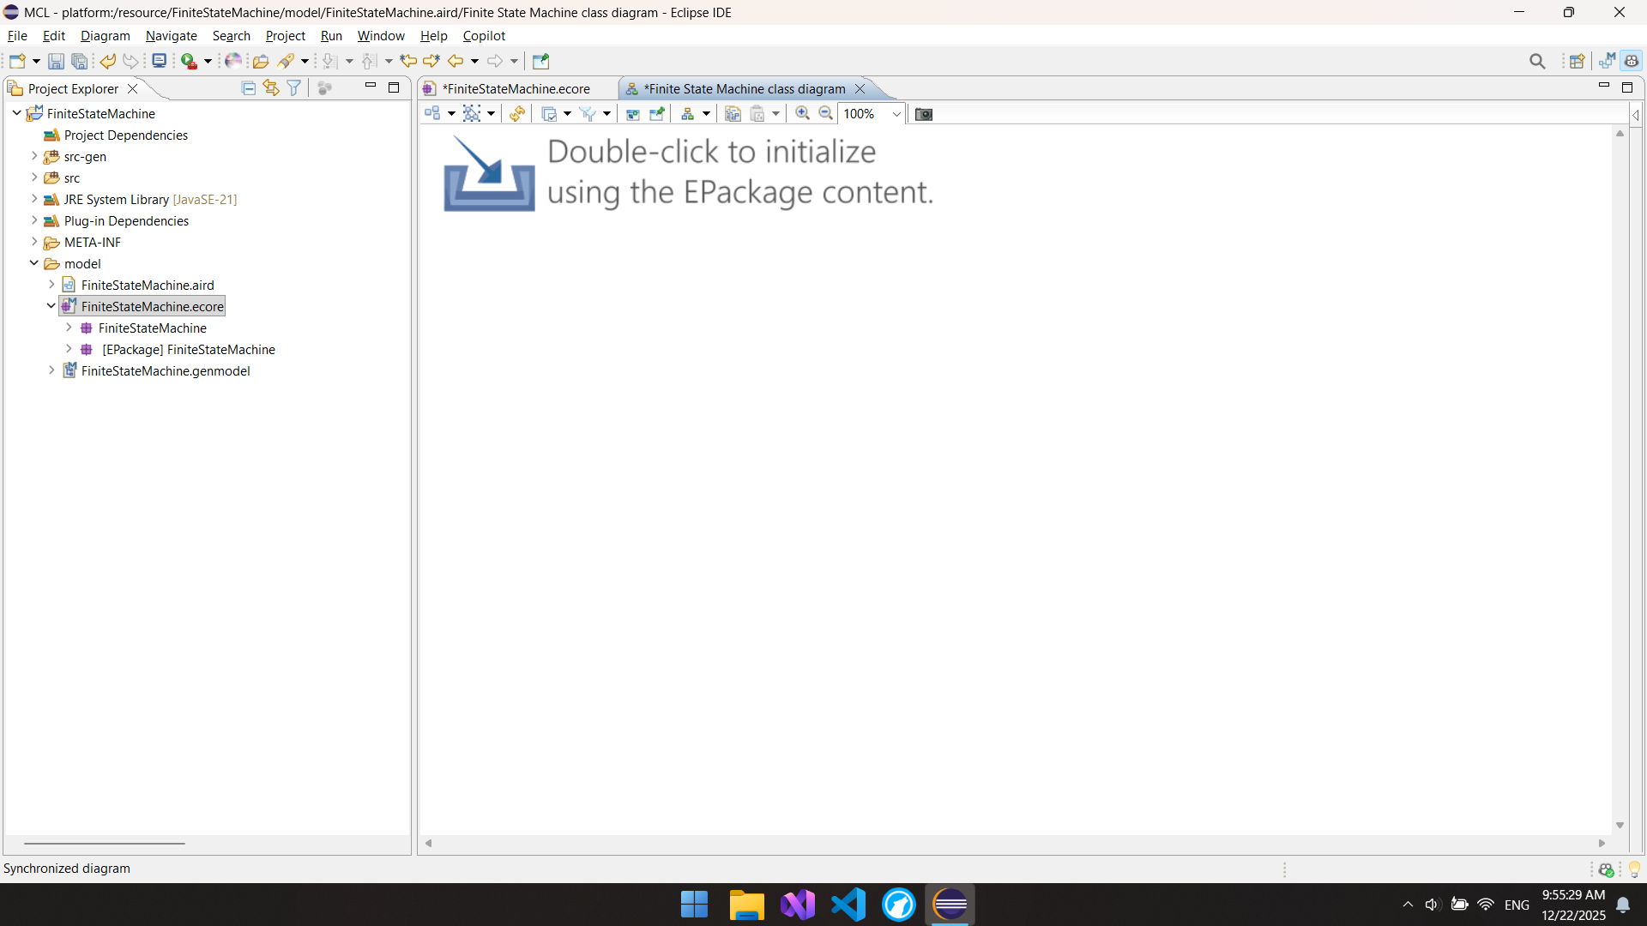Open the 100% zoom level dropdown

click(x=896, y=114)
